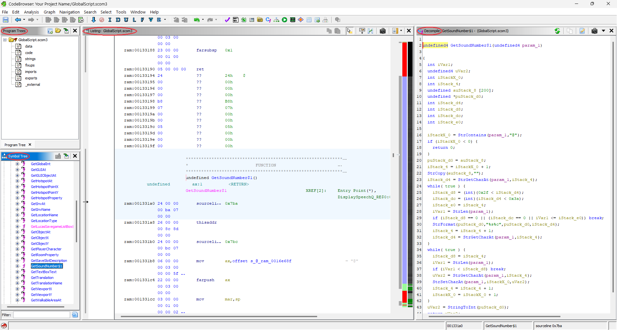Screen dimensions: 617x330
Task: Take snapshot of Listing camera icon
Action: pyautogui.click(x=383, y=31)
